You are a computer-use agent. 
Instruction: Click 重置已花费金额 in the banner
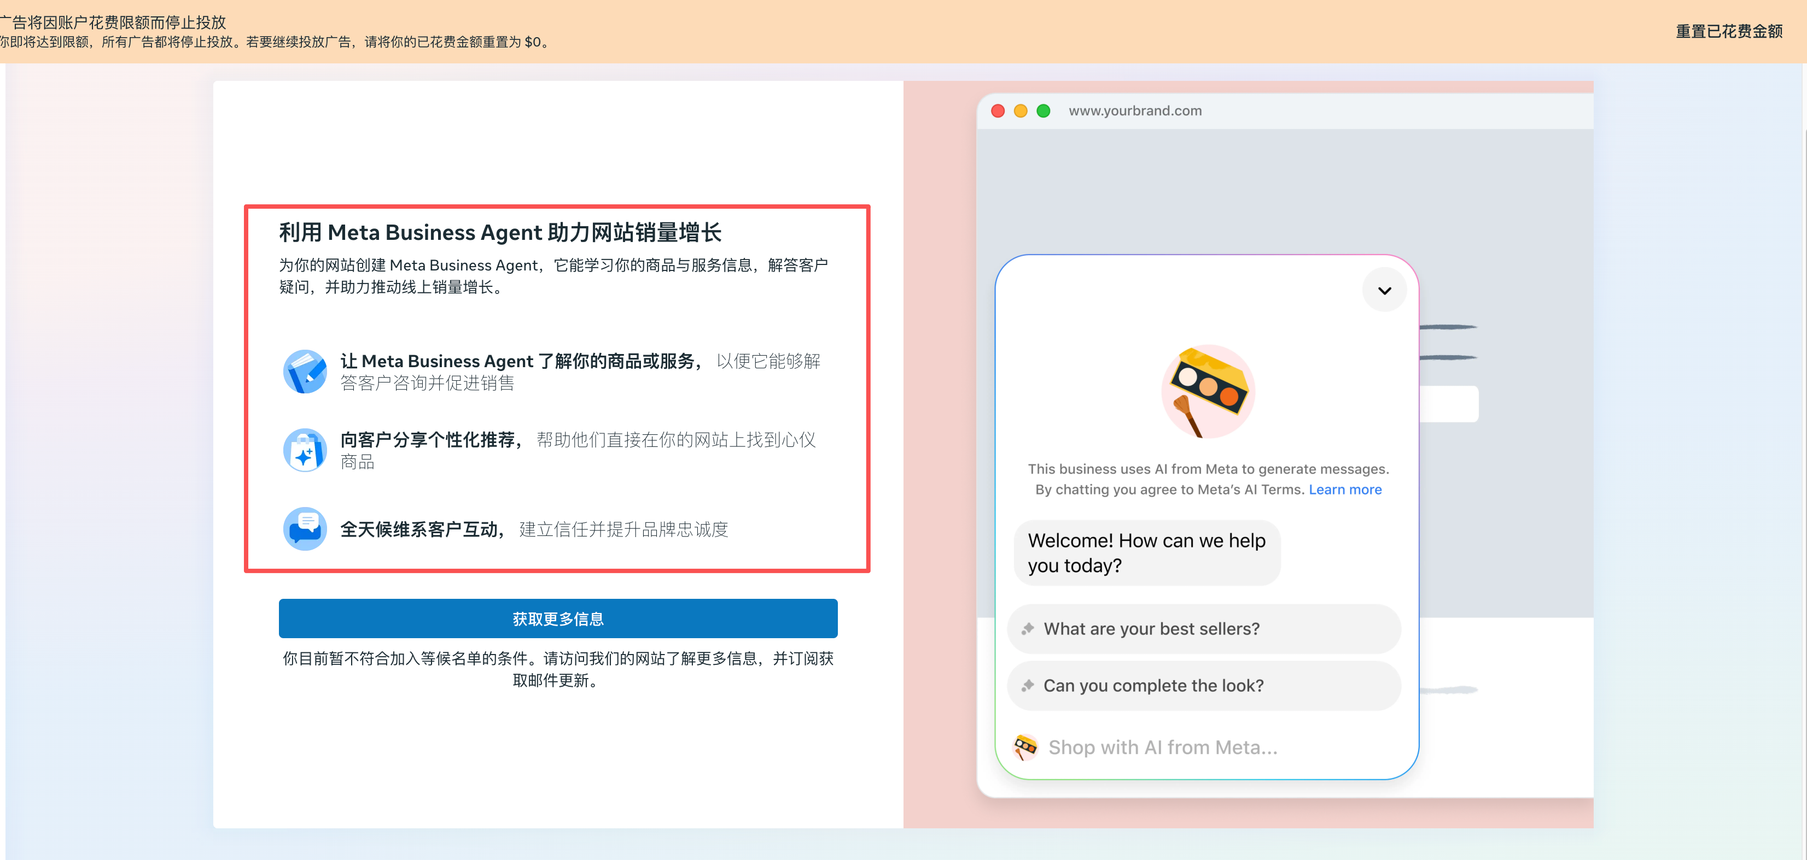1729,32
